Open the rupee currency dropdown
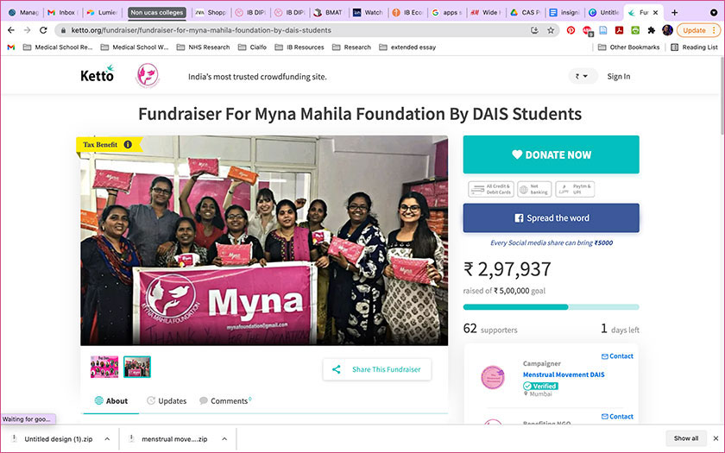The image size is (725, 453). (x=582, y=76)
